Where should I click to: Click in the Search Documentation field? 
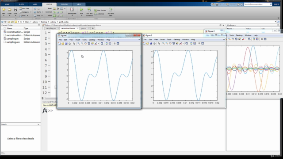(256, 4)
